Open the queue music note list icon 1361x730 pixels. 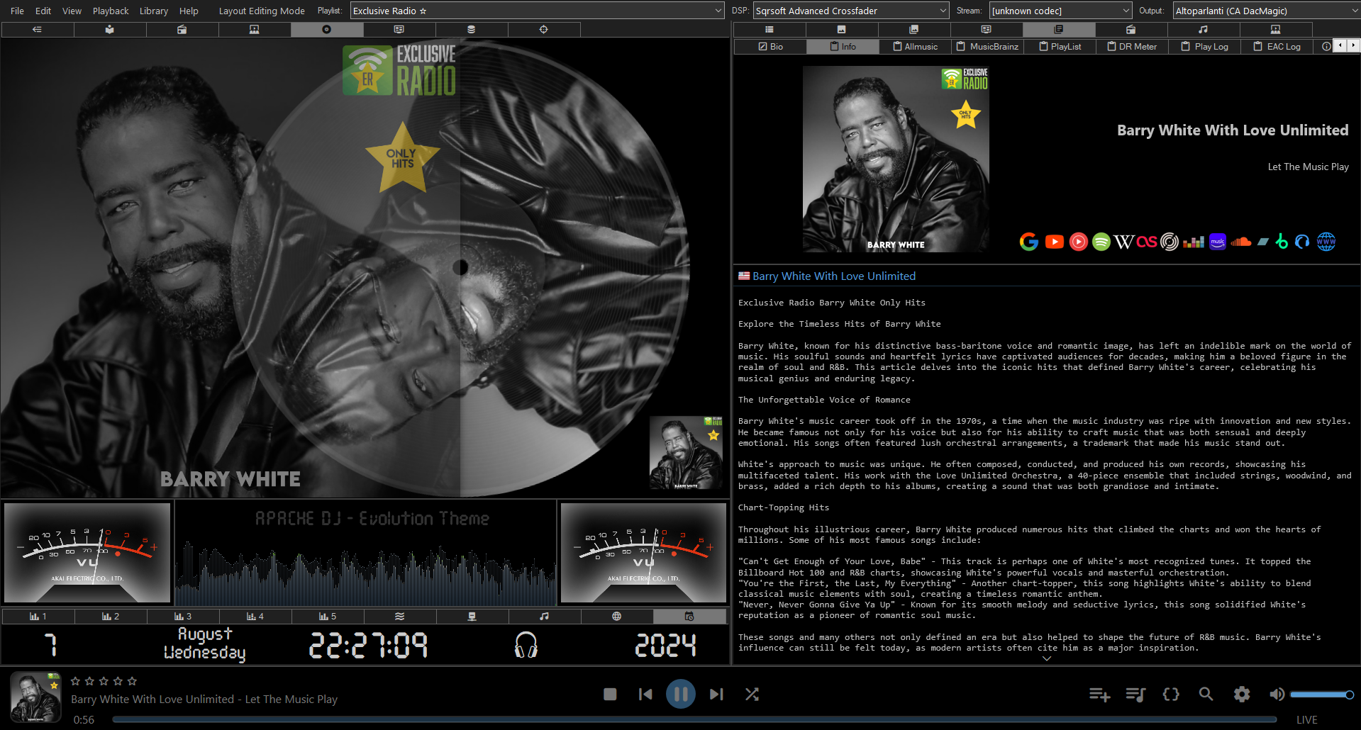tap(1135, 695)
